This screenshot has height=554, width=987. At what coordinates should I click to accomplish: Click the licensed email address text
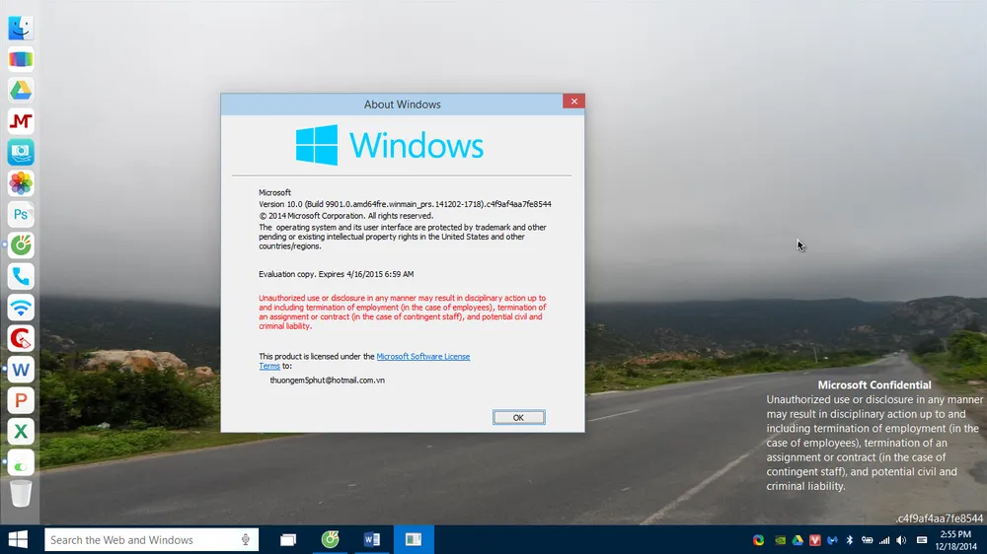[328, 381]
